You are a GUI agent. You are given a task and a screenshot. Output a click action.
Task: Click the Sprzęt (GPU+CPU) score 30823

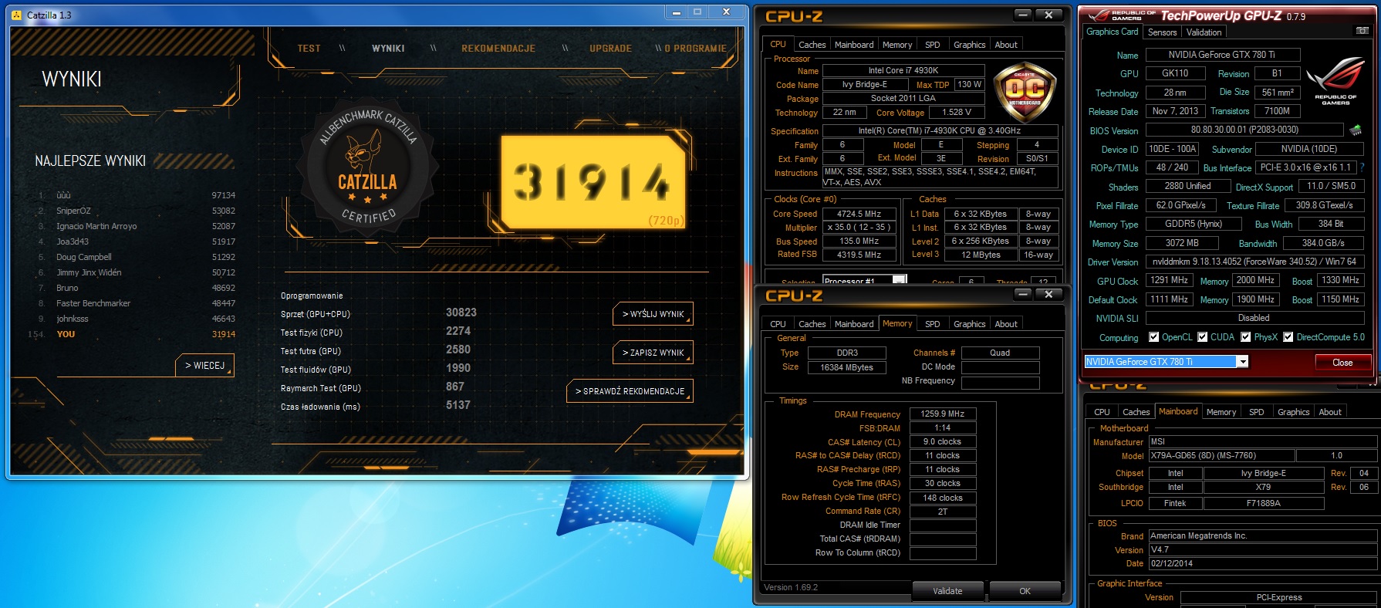click(x=461, y=312)
